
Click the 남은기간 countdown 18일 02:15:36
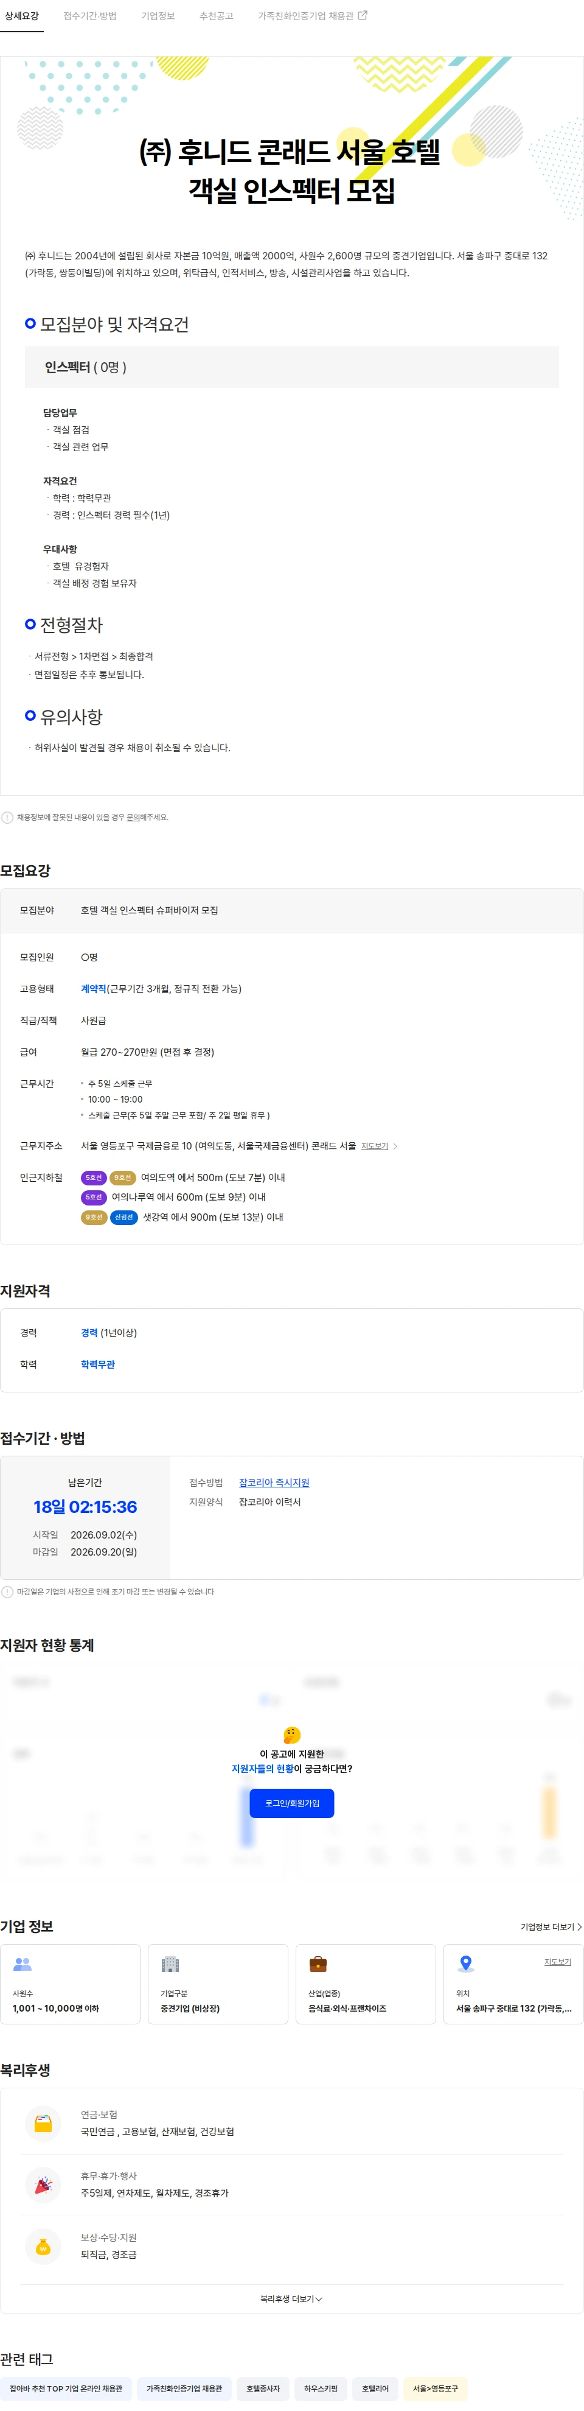pos(85,1507)
